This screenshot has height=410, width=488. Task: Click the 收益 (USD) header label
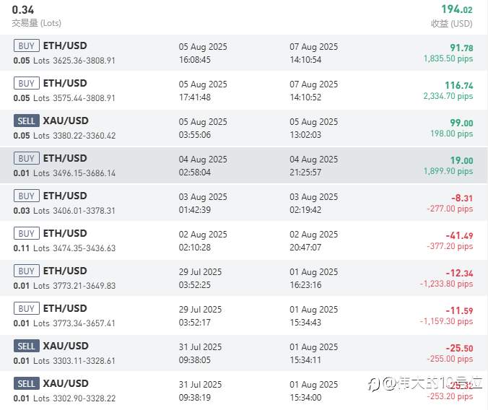(x=451, y=23)
